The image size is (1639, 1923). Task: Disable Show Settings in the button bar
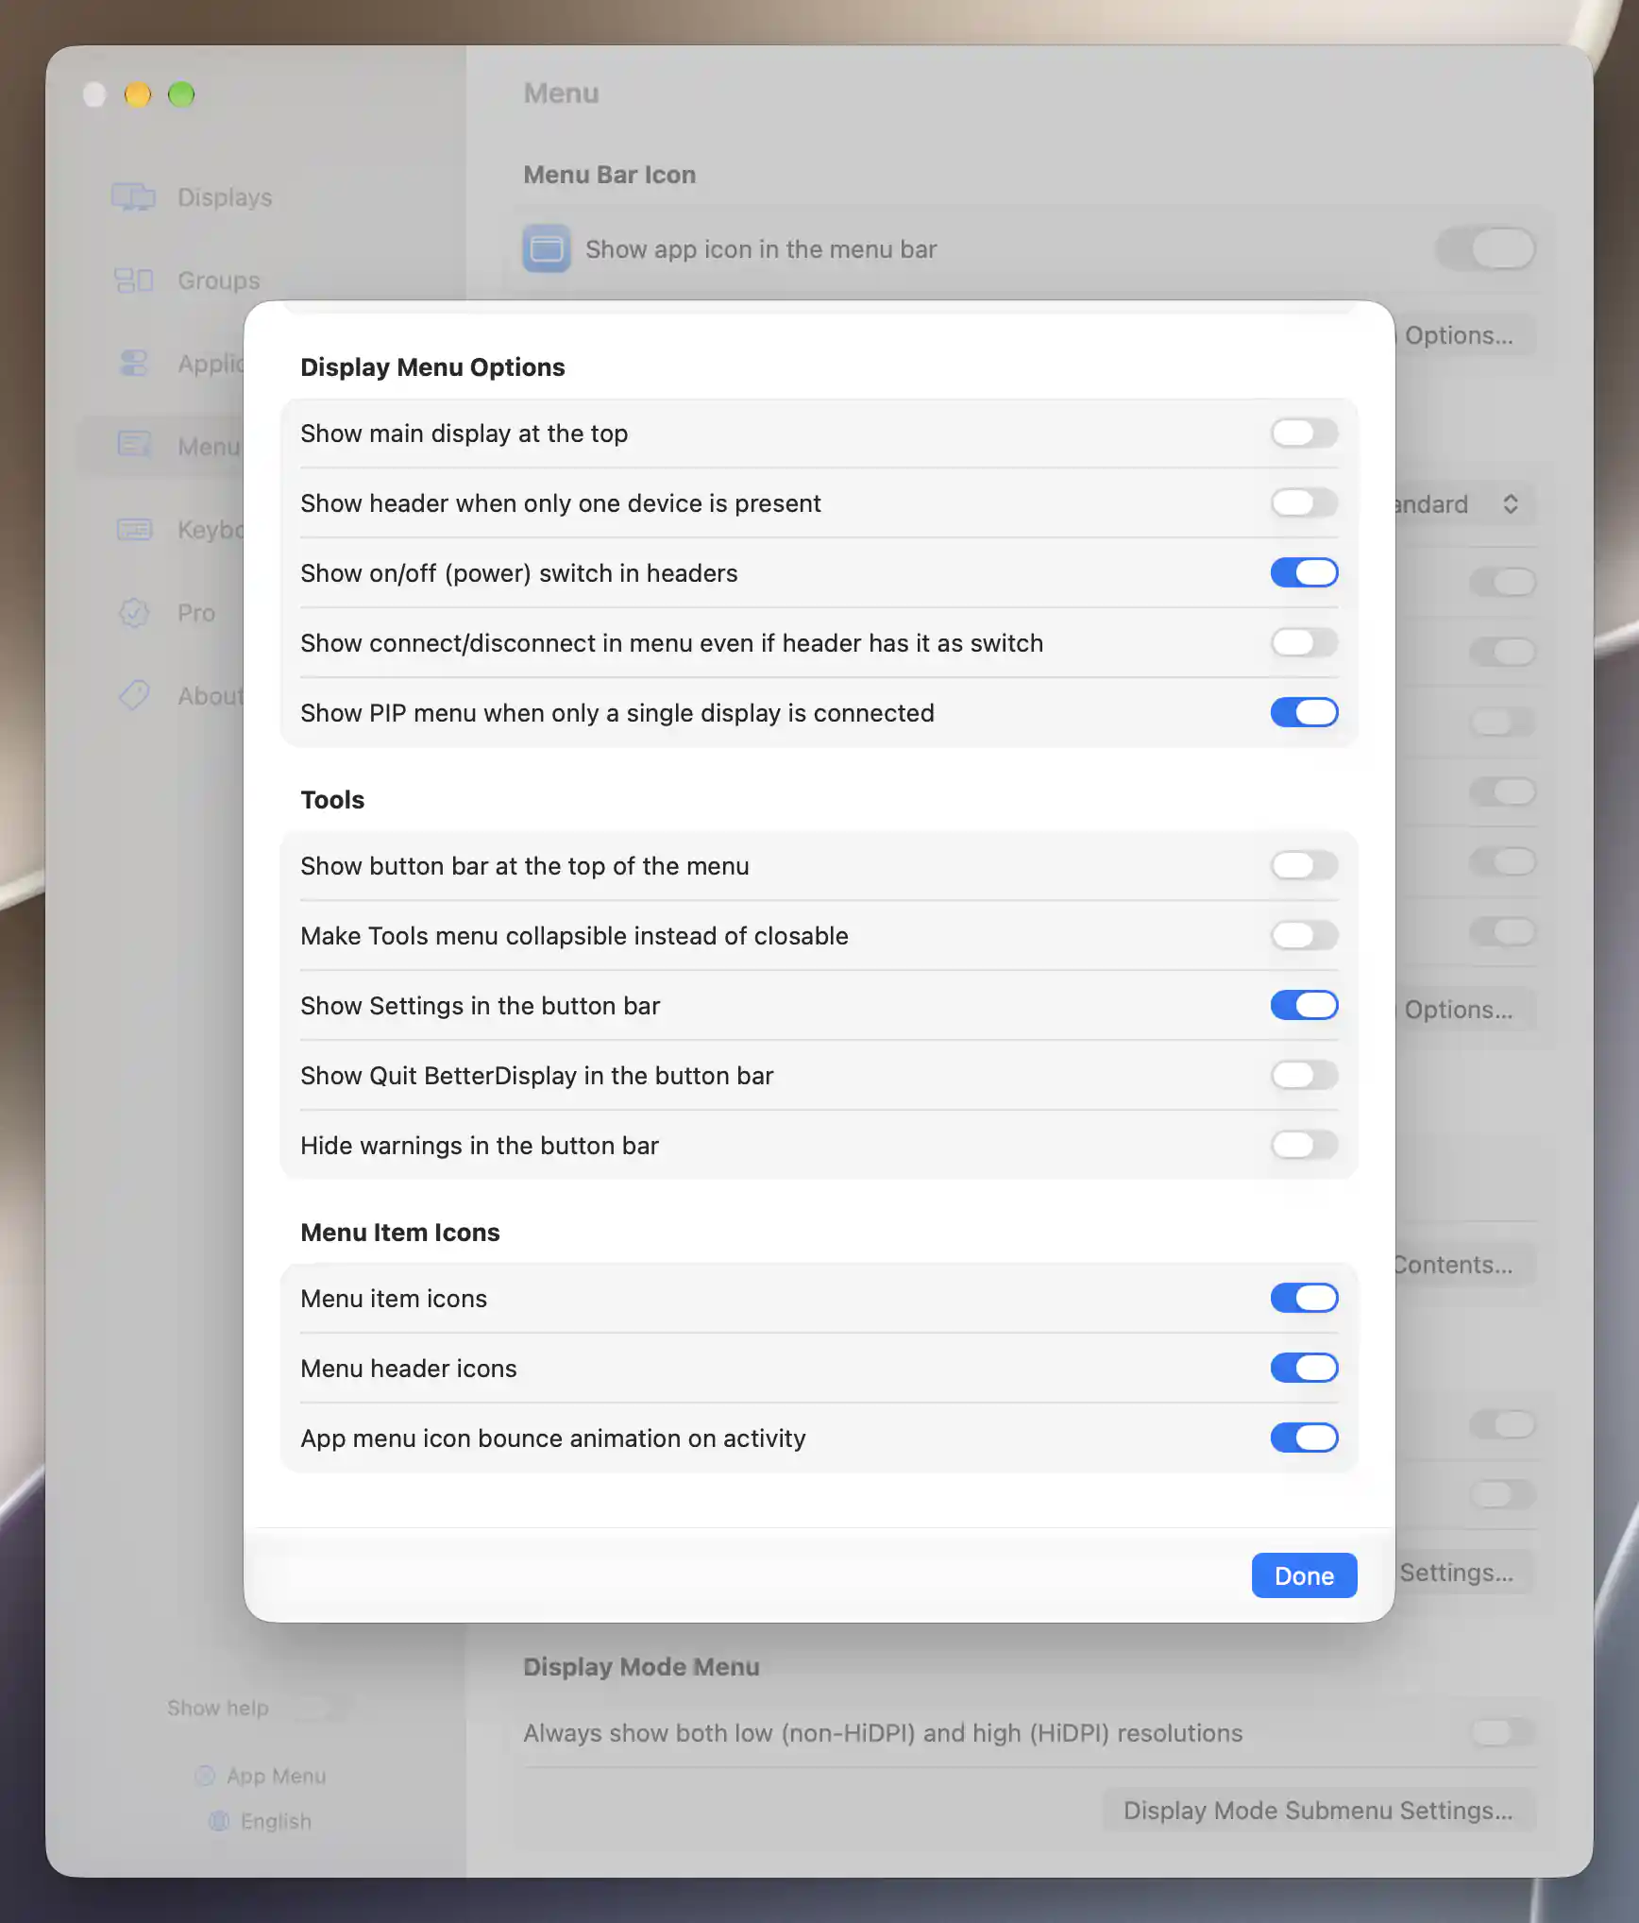(1304, 1006)
